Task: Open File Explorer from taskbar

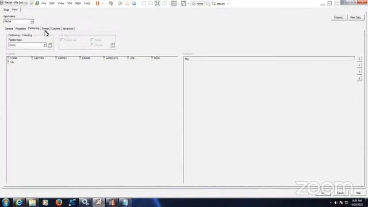Action: [x=32, y=202]
